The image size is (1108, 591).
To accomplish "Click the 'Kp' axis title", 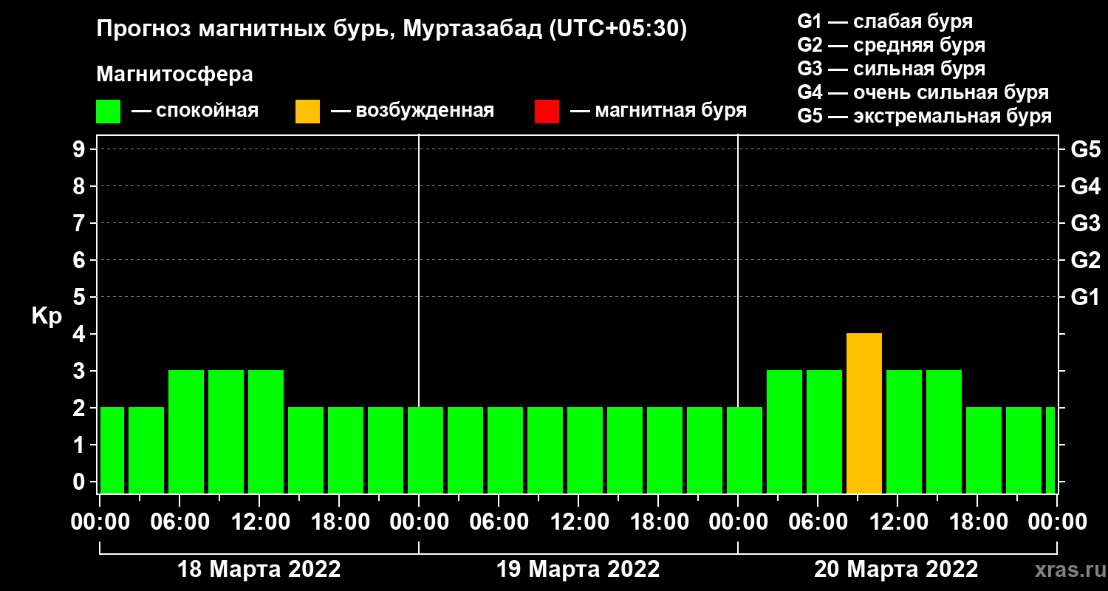I will point(47,316).
